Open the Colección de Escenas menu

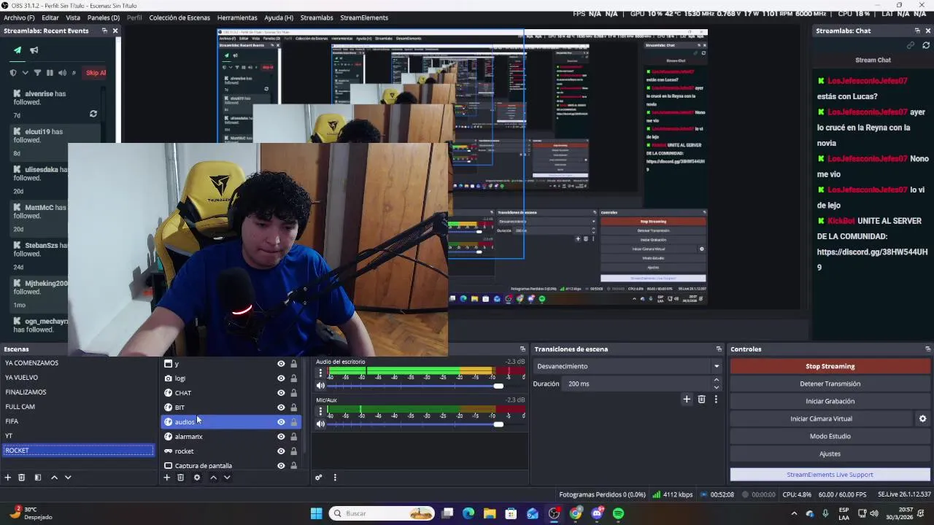click(180, 17)
